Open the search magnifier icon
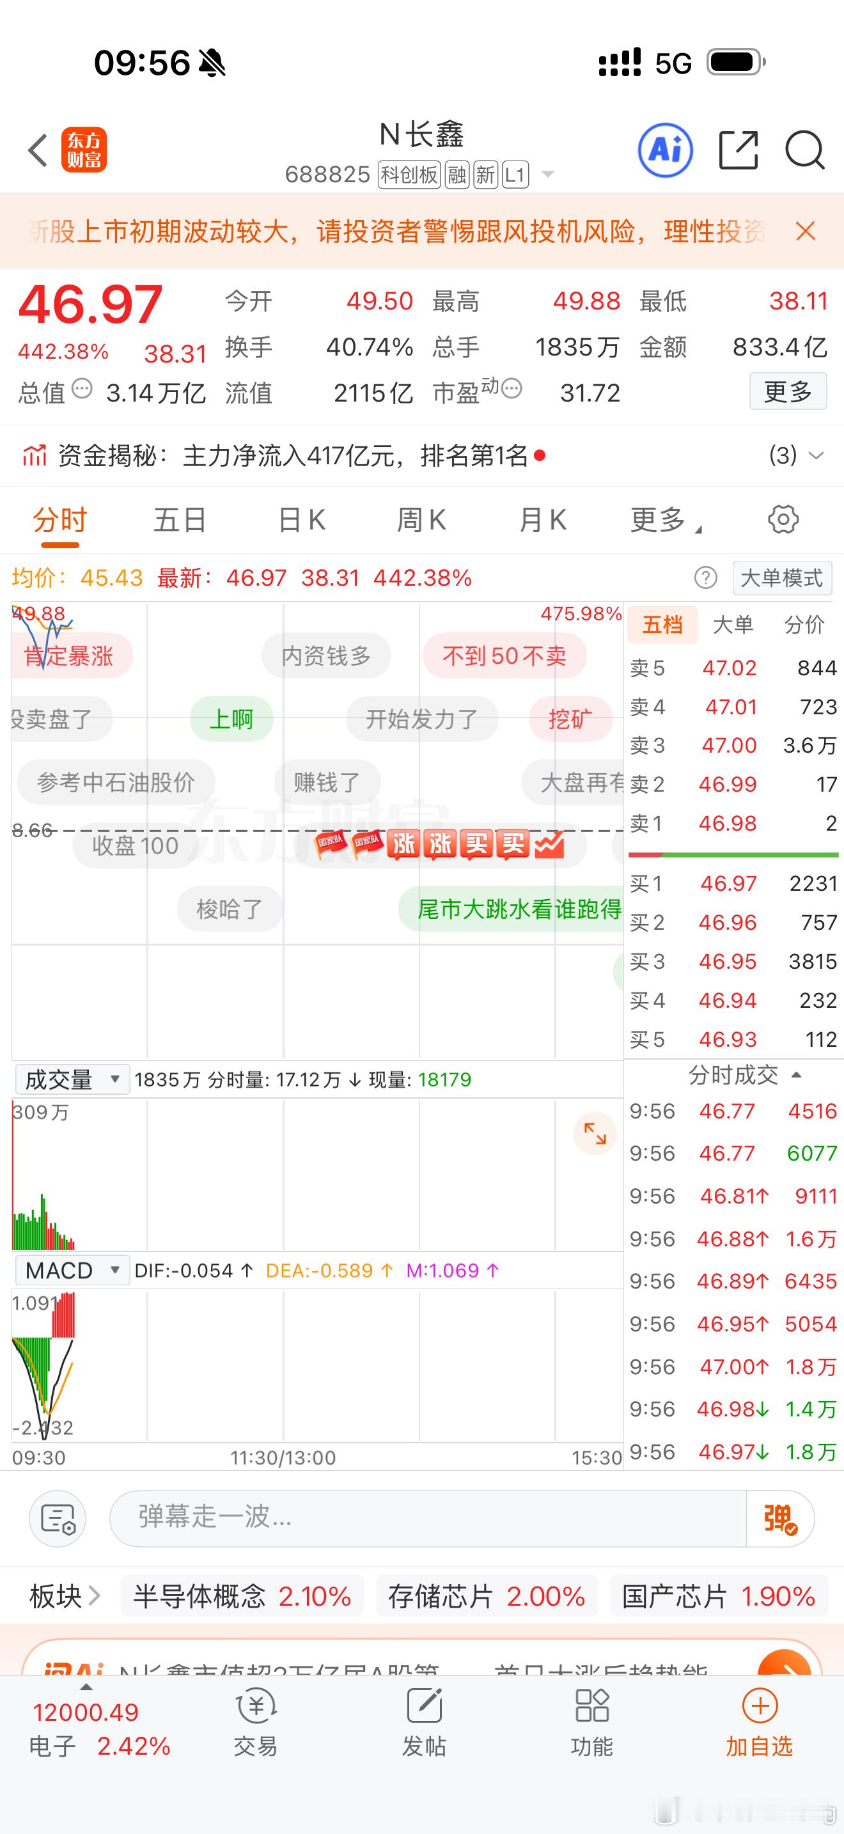The height and width of the screenshot is (1834, 844). tap(805, 150)
